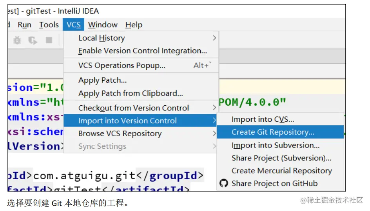Open the Window menu
This screenshot has height=211, width=370.
[x=103, y=25]
